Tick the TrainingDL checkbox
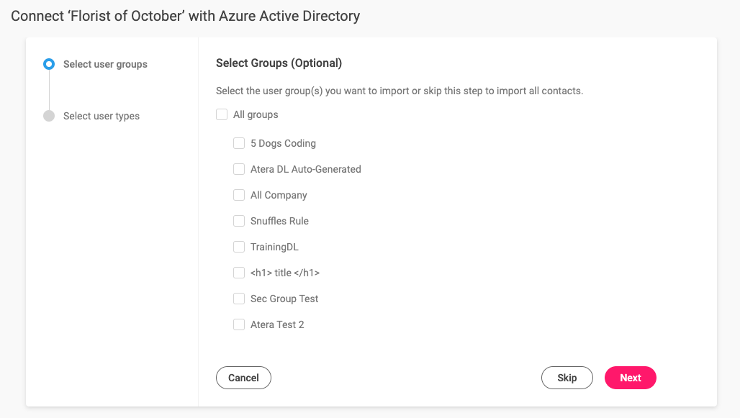 [239, 247]
